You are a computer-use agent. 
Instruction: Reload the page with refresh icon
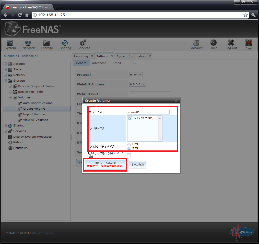[20, 15]
